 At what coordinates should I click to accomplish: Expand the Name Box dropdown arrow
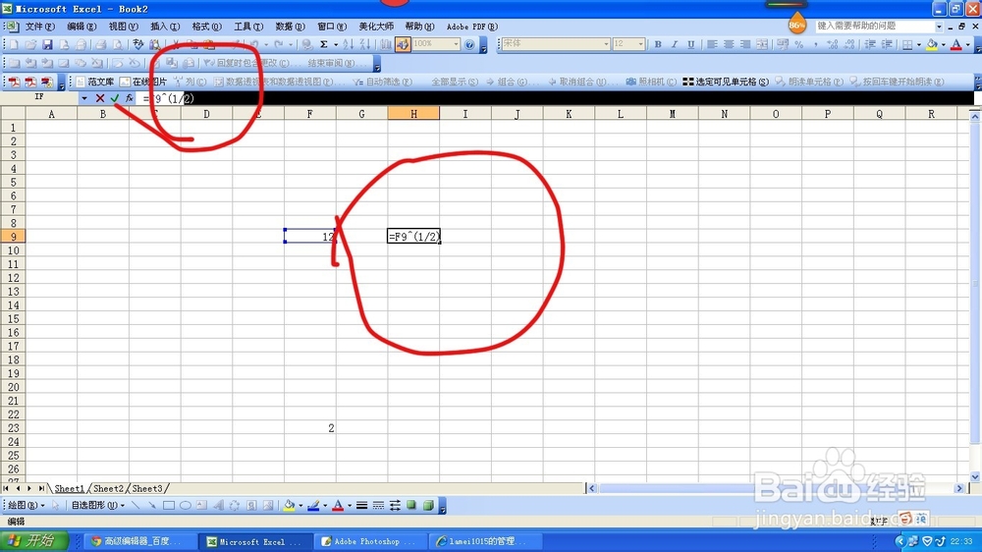pos(83,98)
